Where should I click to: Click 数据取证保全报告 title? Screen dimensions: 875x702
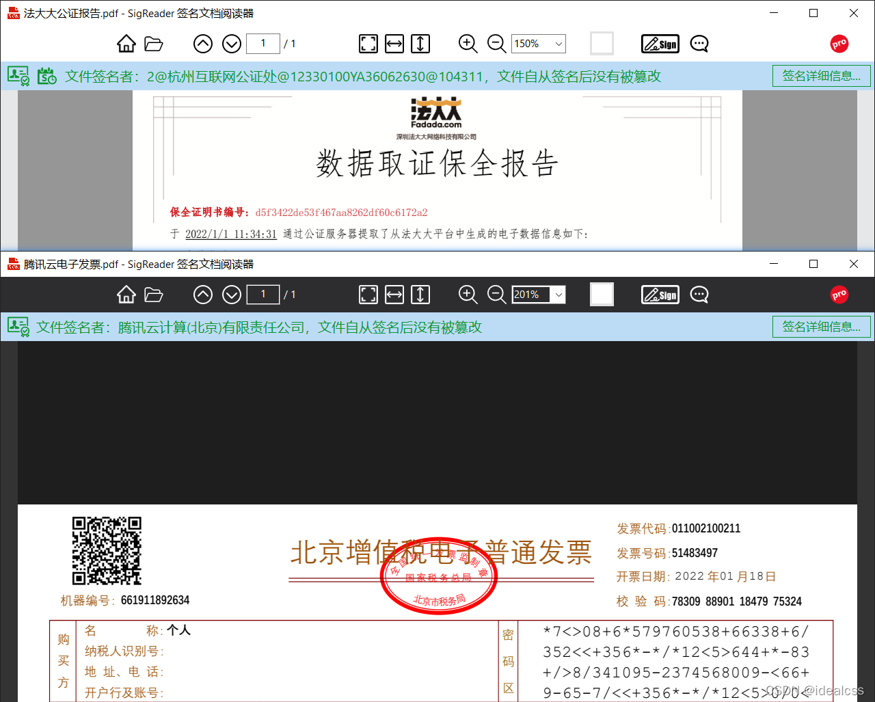[437, 164]
